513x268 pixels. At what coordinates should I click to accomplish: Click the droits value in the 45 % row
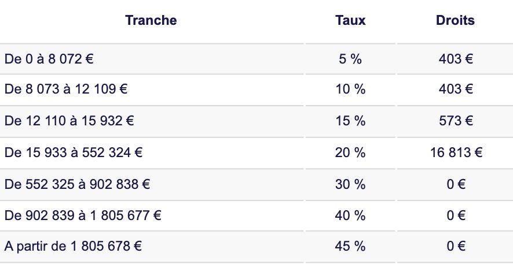[455, 246]
